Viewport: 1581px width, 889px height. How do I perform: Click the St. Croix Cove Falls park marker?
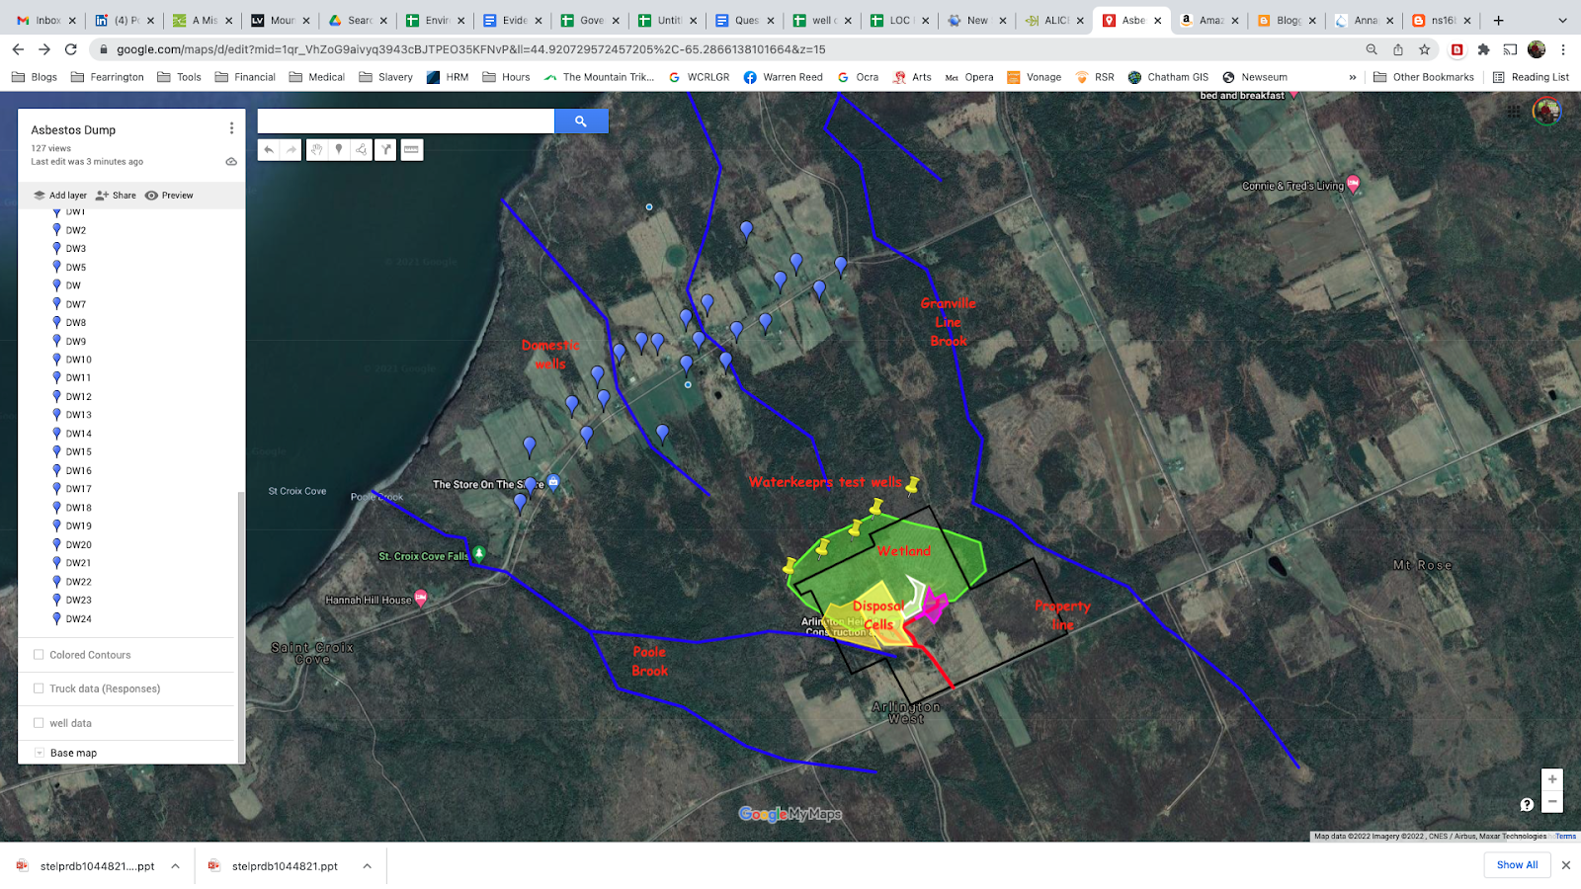(x=479, y=554)
